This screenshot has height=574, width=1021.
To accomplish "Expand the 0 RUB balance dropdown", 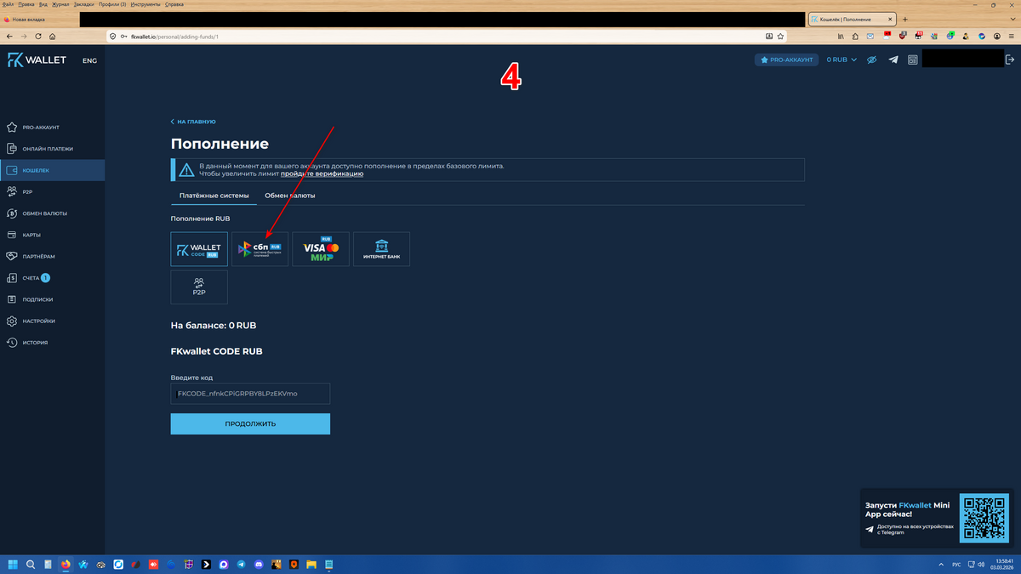I will coord(841,60).
